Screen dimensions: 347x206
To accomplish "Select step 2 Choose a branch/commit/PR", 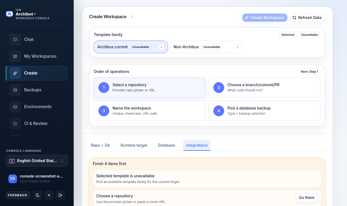I will pos(265,88).
